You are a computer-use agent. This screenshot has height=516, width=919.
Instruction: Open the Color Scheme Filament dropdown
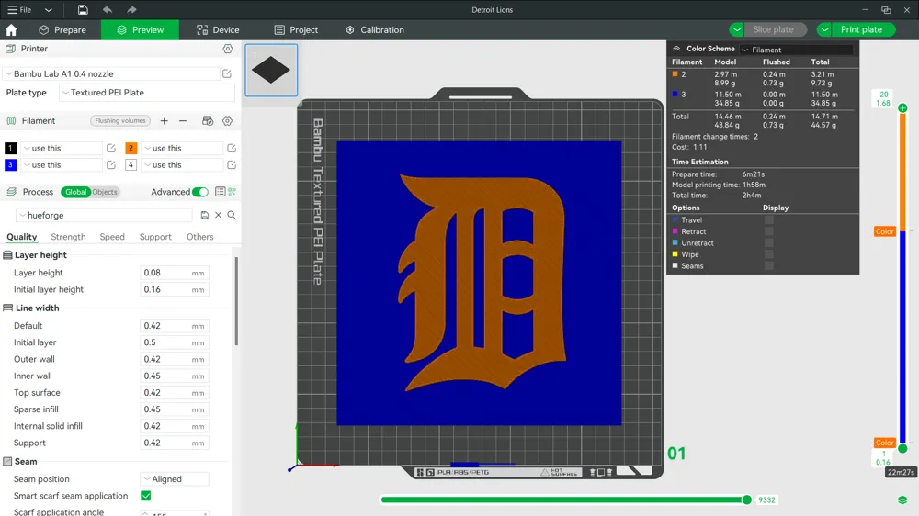pyautogui.click(x=796, y=50)
